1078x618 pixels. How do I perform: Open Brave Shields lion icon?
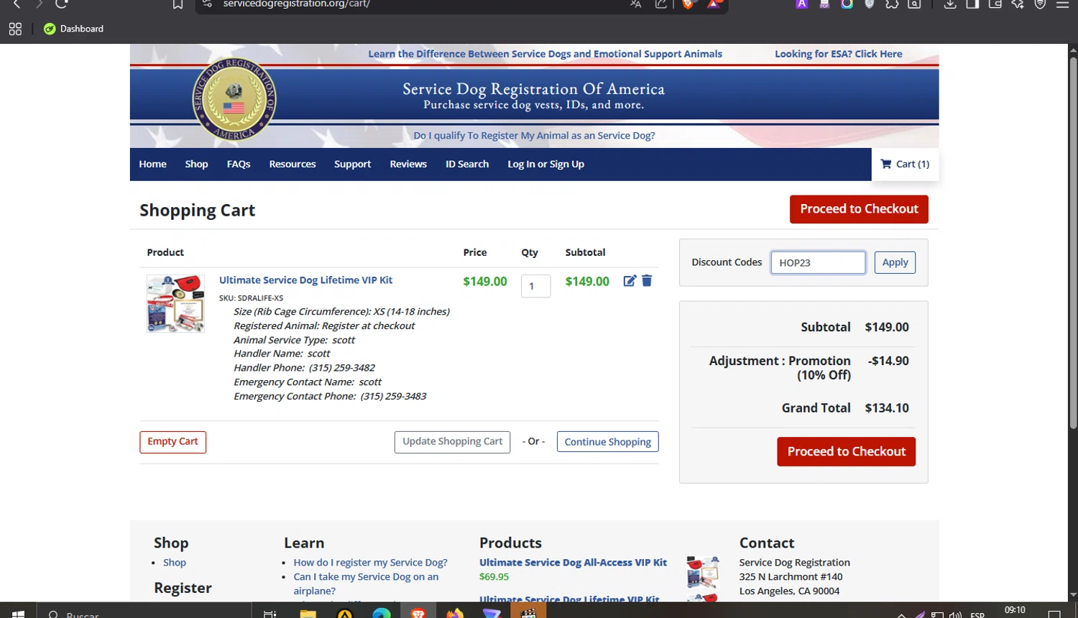[x=688, y=4]
